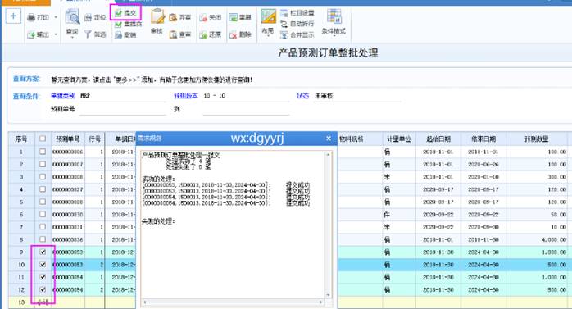Tick the checkbox for row 1

pos(43,152)
